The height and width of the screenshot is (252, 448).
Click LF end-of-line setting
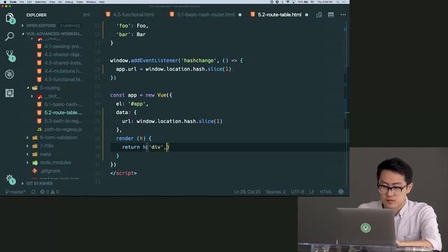click(312, 192)
